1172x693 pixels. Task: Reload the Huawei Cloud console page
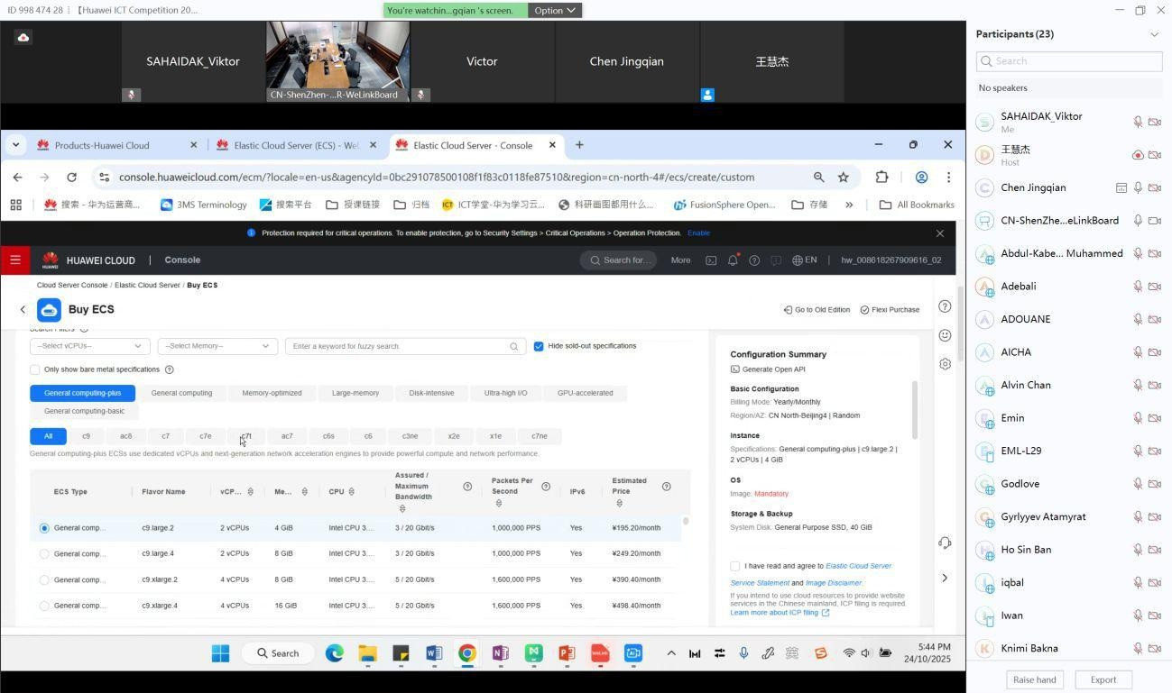[71, 178]
